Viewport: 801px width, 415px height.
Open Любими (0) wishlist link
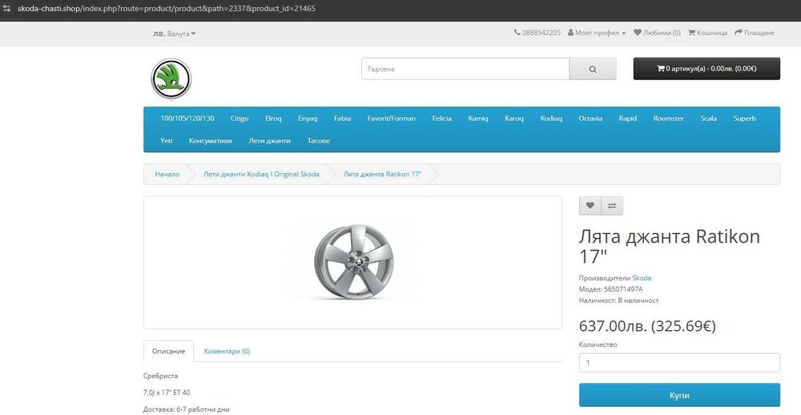click(657, 33)
